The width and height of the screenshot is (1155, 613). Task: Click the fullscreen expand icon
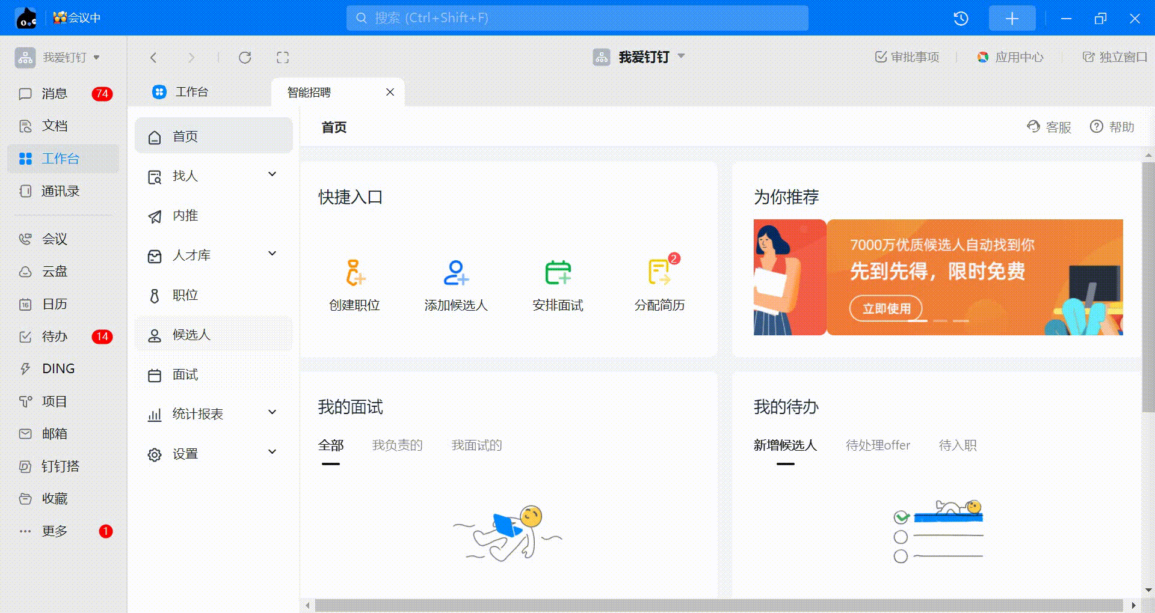[283, 58]
